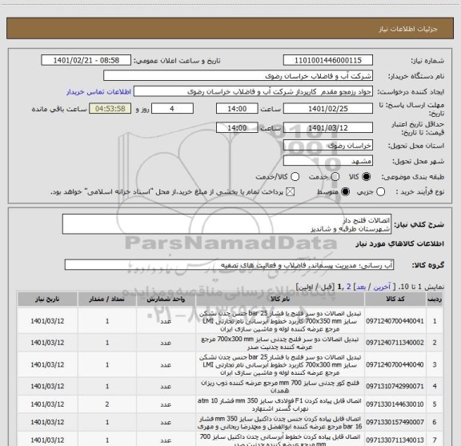
Task: Open page 2 of the items list
Action: coord(349,287)
